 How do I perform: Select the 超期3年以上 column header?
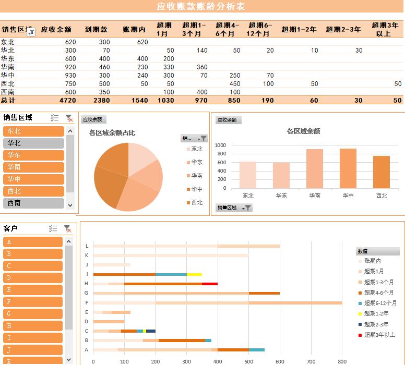(x=385, y=29)
